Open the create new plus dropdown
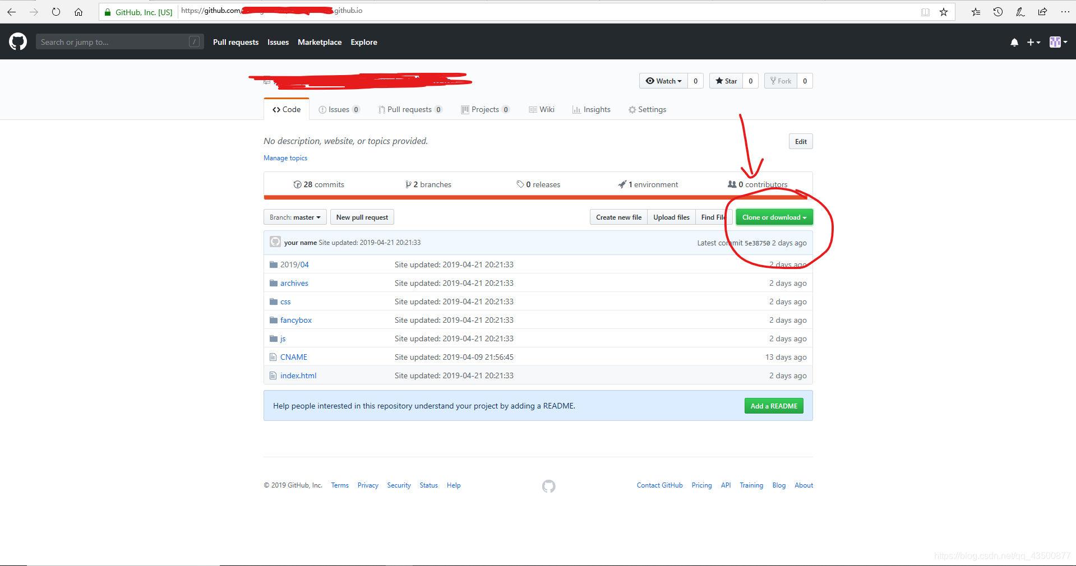 pos(1033,42)
